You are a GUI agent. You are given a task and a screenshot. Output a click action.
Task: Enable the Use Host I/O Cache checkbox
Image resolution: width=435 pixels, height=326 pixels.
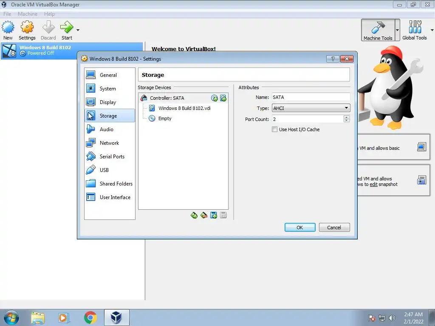[275, 129]
